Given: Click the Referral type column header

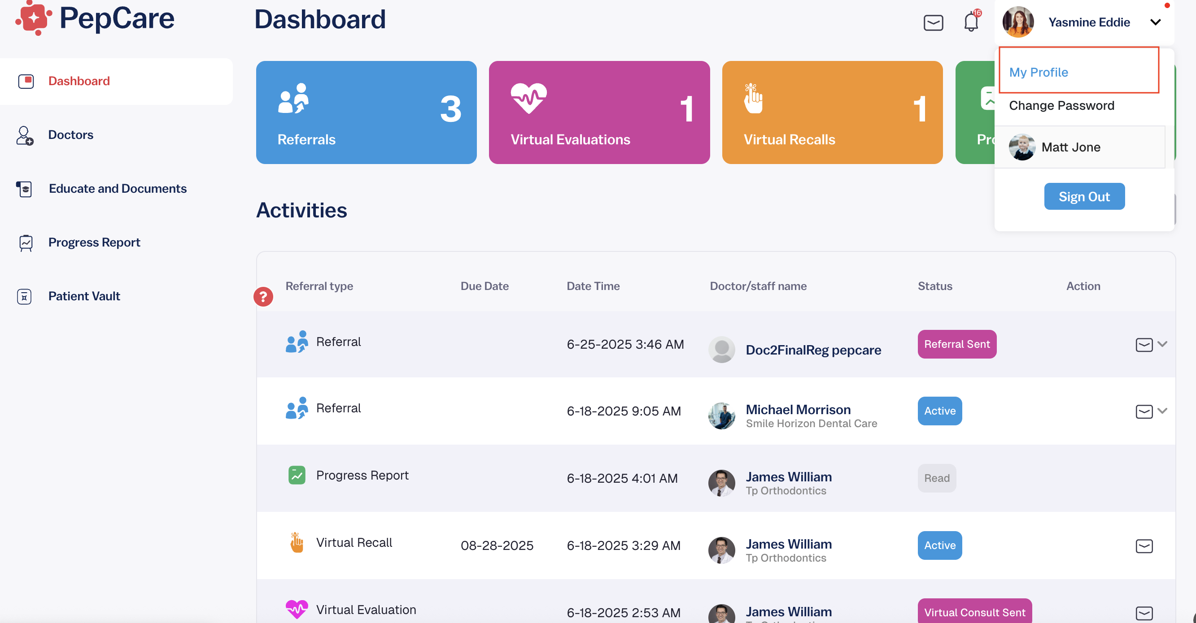Looking at the screenshot, I should pyautogui.click(x=319, y=286).
